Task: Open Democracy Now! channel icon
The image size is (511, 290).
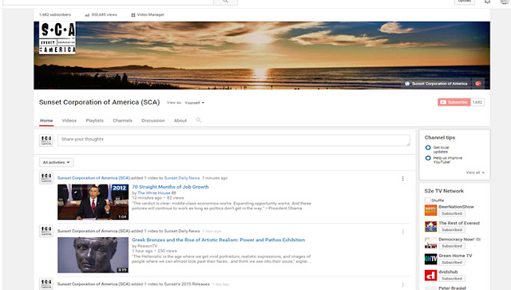Action: pyautogui.click(x=430, y=243)
